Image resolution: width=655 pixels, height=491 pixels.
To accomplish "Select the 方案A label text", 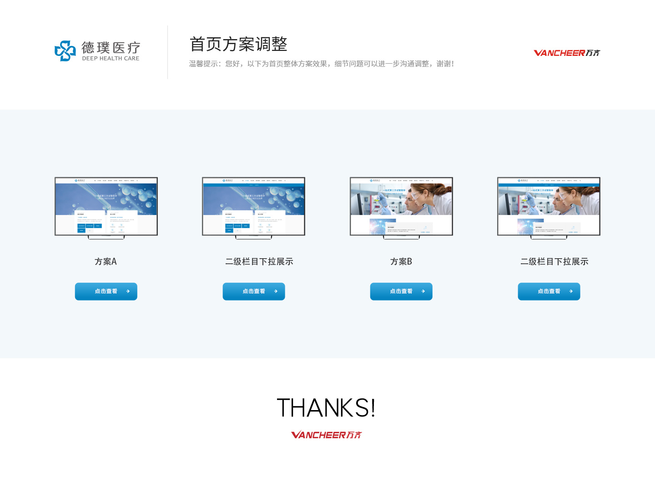I will coord(106,261).
